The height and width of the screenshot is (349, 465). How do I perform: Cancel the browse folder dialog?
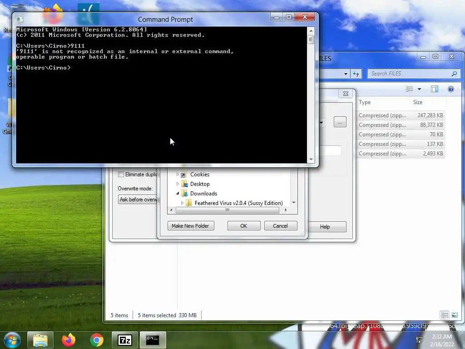(280, 226)
